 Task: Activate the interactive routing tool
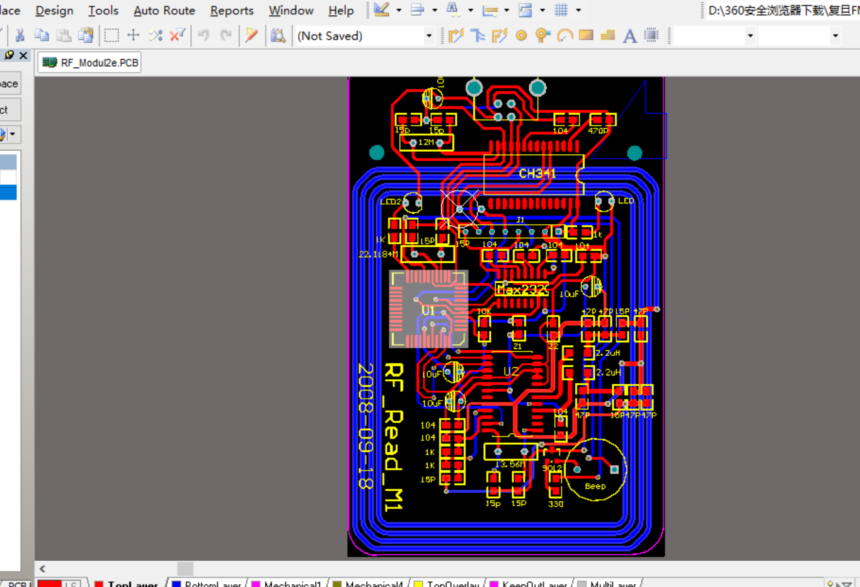pos(456,36)
